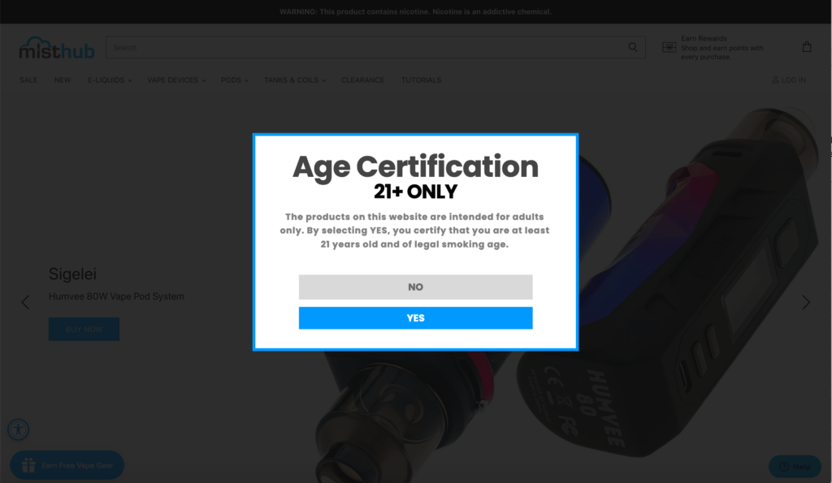Image resolution: width=832 pixels, height=483 pixels.
Task: Open the Misthub logo homepage link
Action: coord(57,48)
